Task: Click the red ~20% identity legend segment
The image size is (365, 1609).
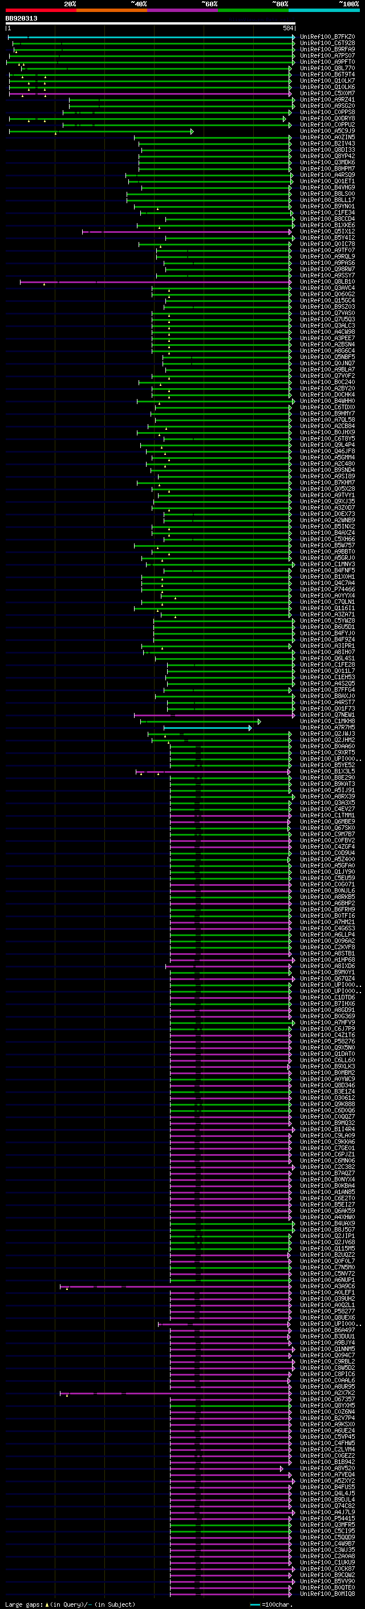Action: pos(40,10)
